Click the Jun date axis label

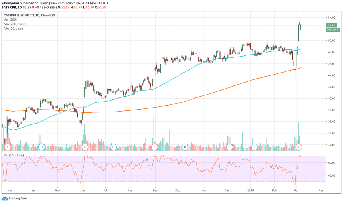click(83, 191)
